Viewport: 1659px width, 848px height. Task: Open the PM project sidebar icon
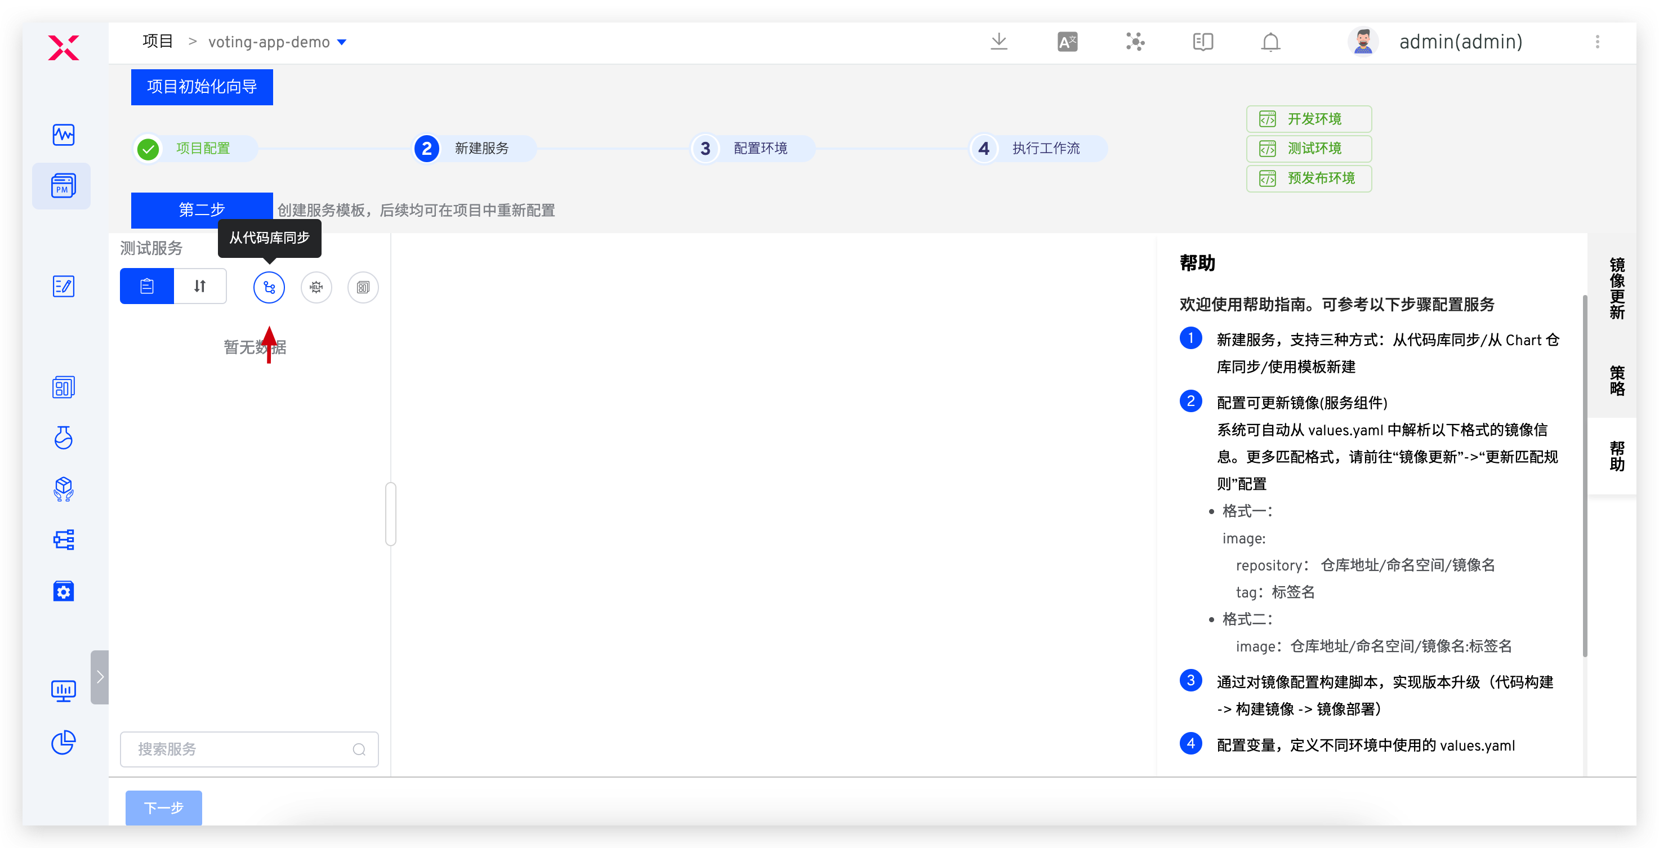[x=63, y=186]
